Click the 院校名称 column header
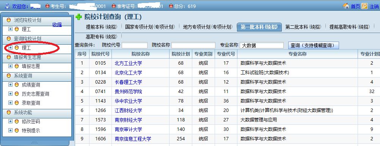The height and width of the screenshot is (146, 380). click(x=141, y=54)
